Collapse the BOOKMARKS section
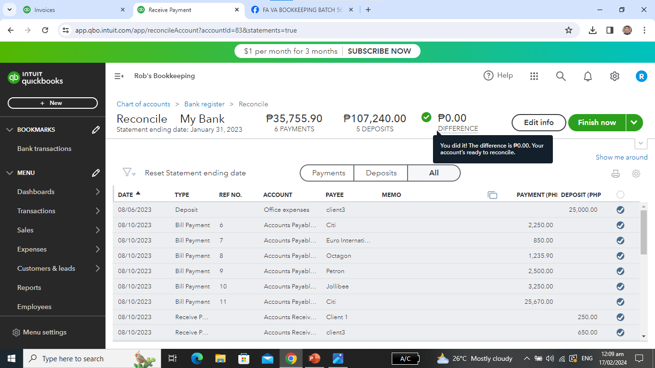 tap(10, 130)
